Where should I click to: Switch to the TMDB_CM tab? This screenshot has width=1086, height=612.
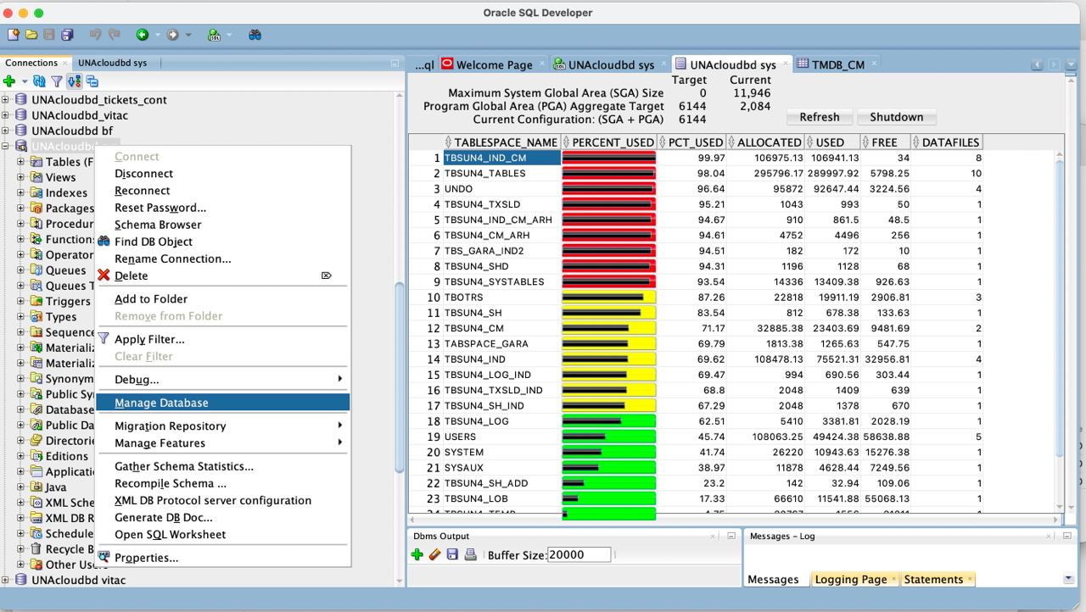[837, 64]
